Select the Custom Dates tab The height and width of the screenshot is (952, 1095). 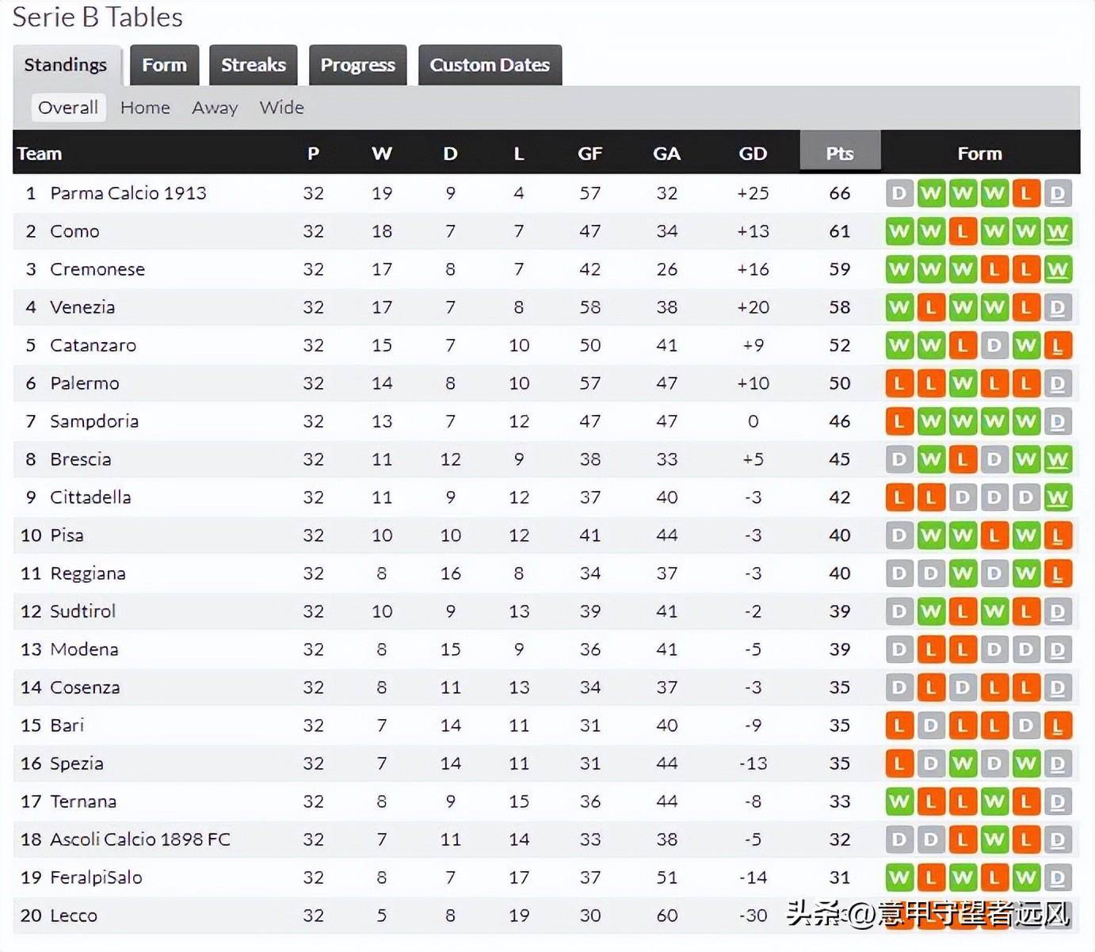[x=490, y=65]
